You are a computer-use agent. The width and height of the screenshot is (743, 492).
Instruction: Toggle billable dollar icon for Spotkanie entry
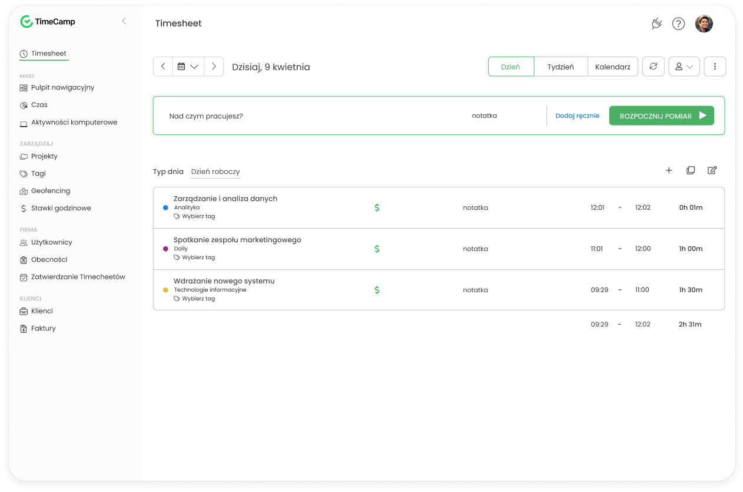(377, 249)
